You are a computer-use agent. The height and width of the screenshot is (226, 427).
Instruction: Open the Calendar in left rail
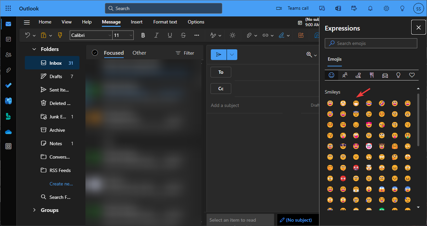point(8,39)
